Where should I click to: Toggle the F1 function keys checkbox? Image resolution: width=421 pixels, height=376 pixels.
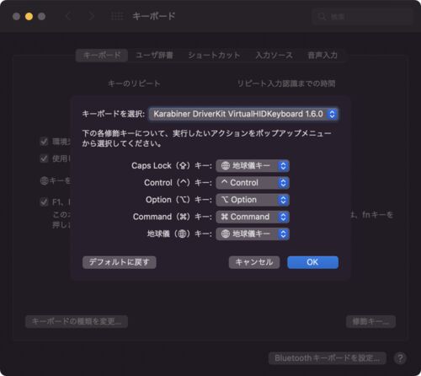tap(44, 201)
